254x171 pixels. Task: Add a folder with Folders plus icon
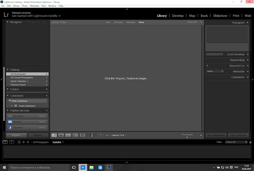[47, 89]
